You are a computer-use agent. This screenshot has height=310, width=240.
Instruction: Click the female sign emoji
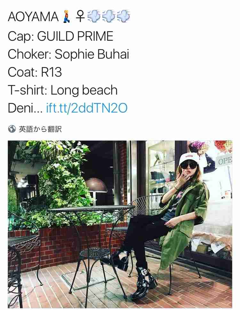pyautogui.click(x=80, y=16)
